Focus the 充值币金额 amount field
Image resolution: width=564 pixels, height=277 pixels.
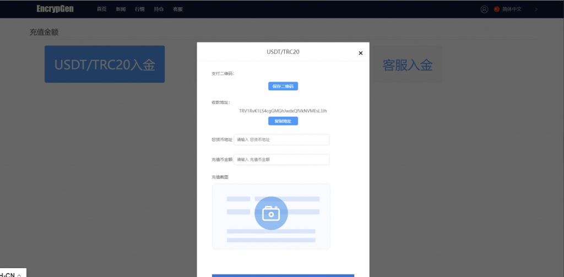(281, 160)
